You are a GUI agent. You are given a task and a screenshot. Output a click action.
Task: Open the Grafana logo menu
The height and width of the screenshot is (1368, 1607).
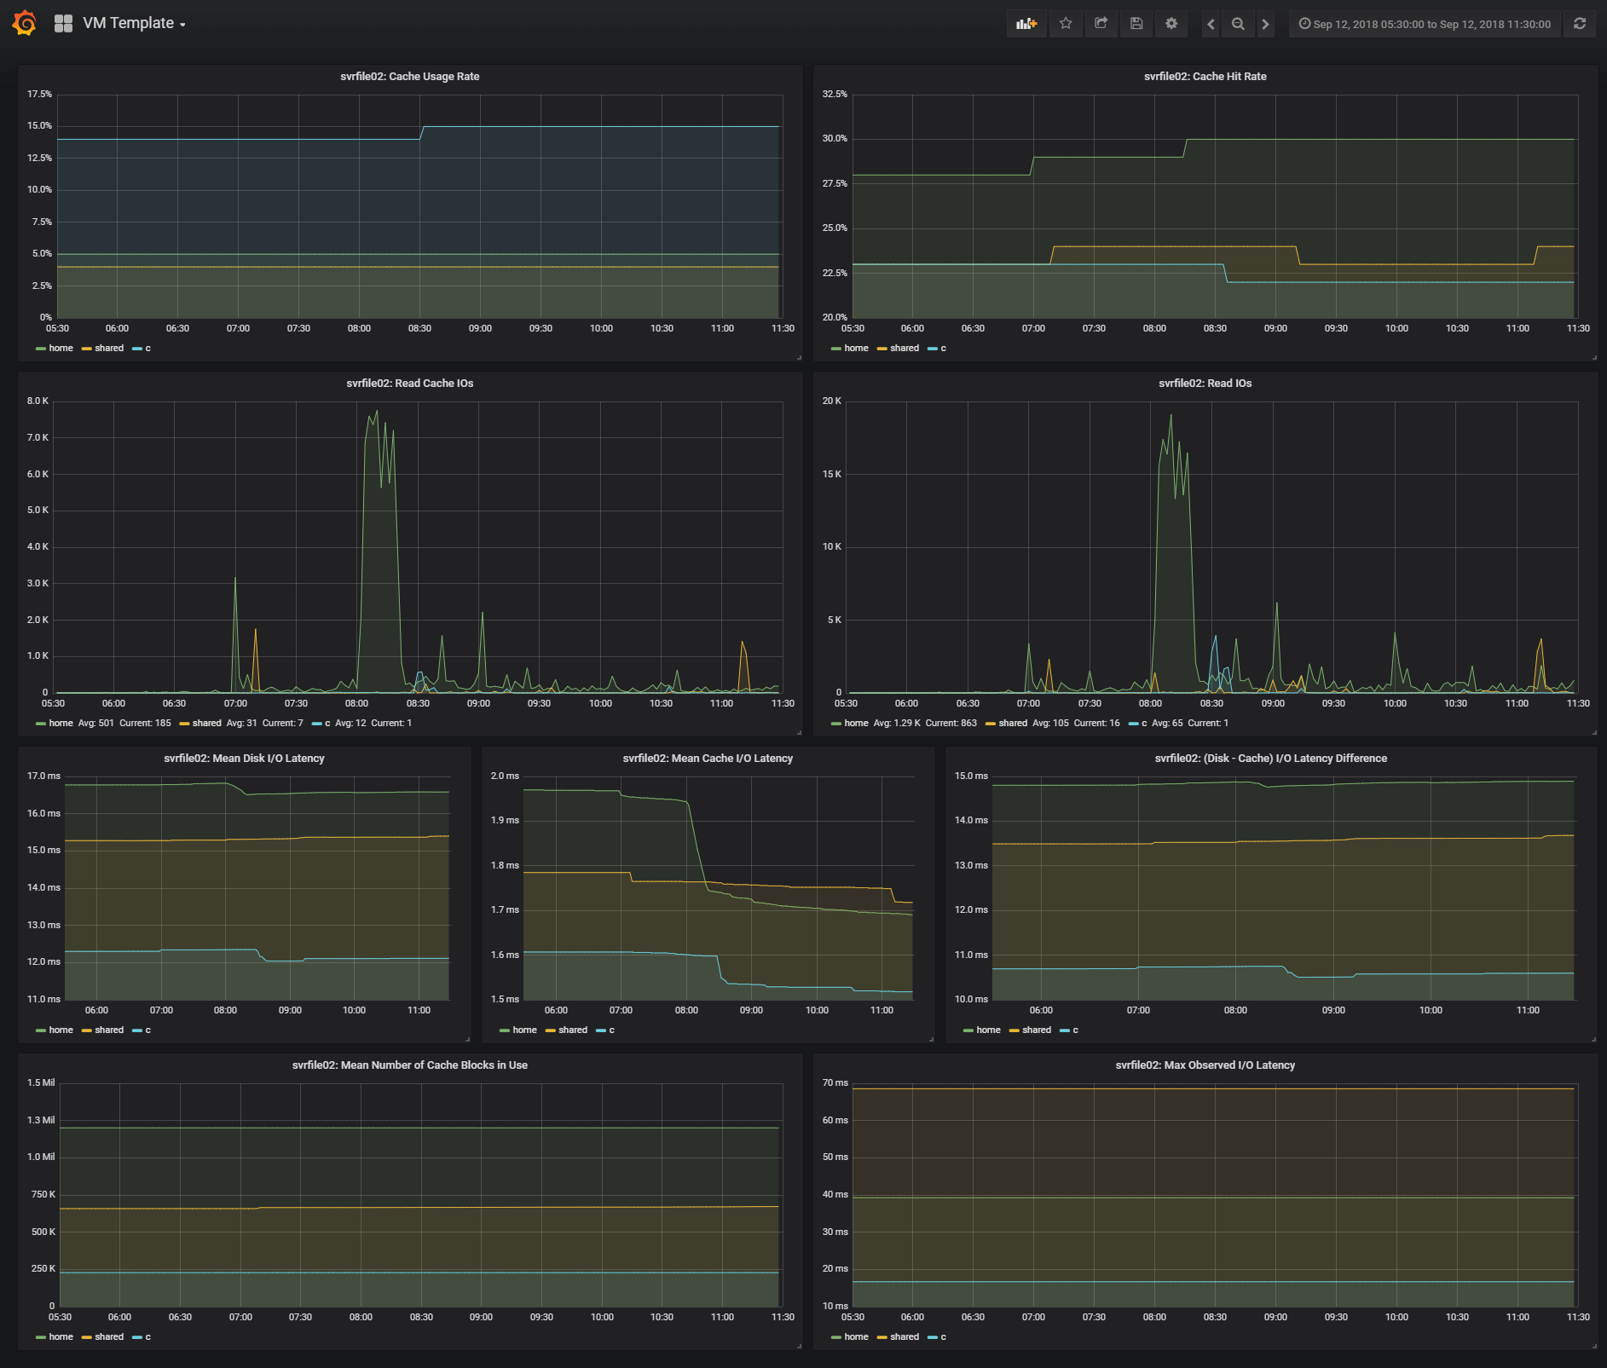[25, 23]
